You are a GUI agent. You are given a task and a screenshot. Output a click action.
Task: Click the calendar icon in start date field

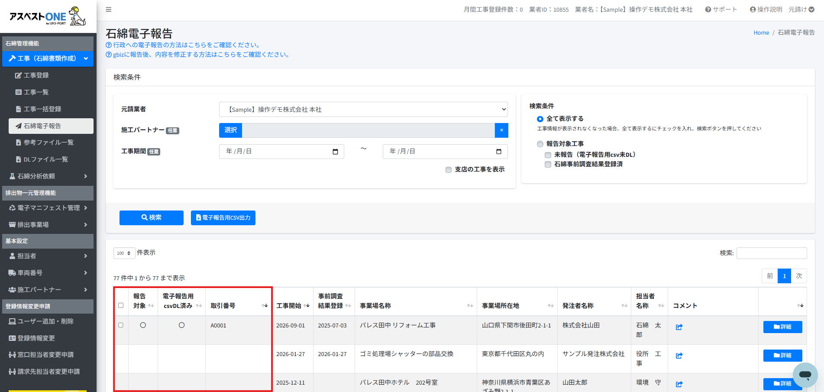coord(335,152)
